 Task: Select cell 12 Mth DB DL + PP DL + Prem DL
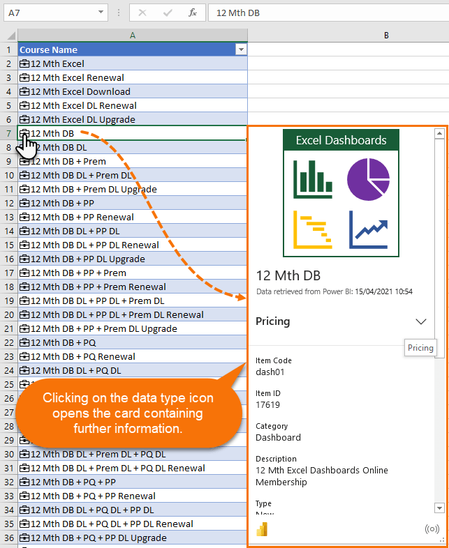pyautogui.click(x=133, y=301)
